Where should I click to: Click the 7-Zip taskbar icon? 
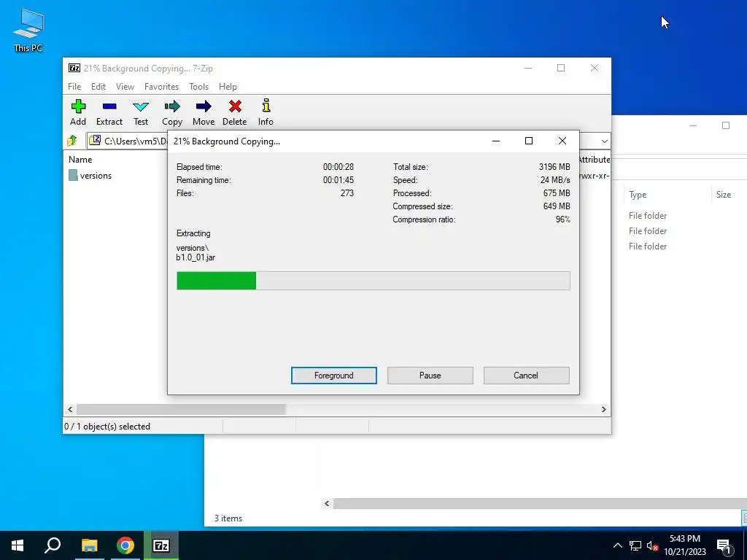[161, 545]
